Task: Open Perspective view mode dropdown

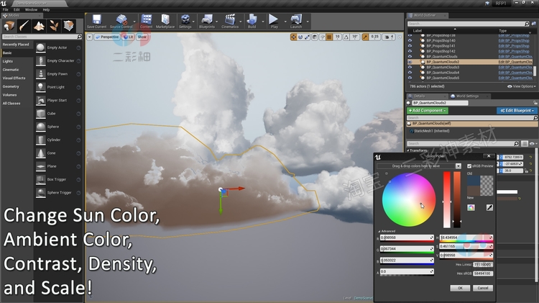Action: coord(107,37)
